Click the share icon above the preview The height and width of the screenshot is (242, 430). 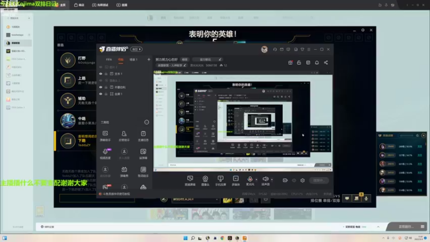pos(326,62)
